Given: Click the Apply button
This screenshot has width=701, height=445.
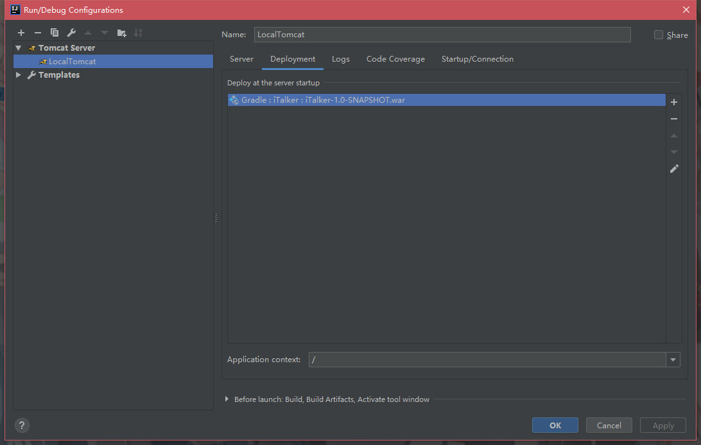Looking at the screenshot, I should (x=663, y=425).
